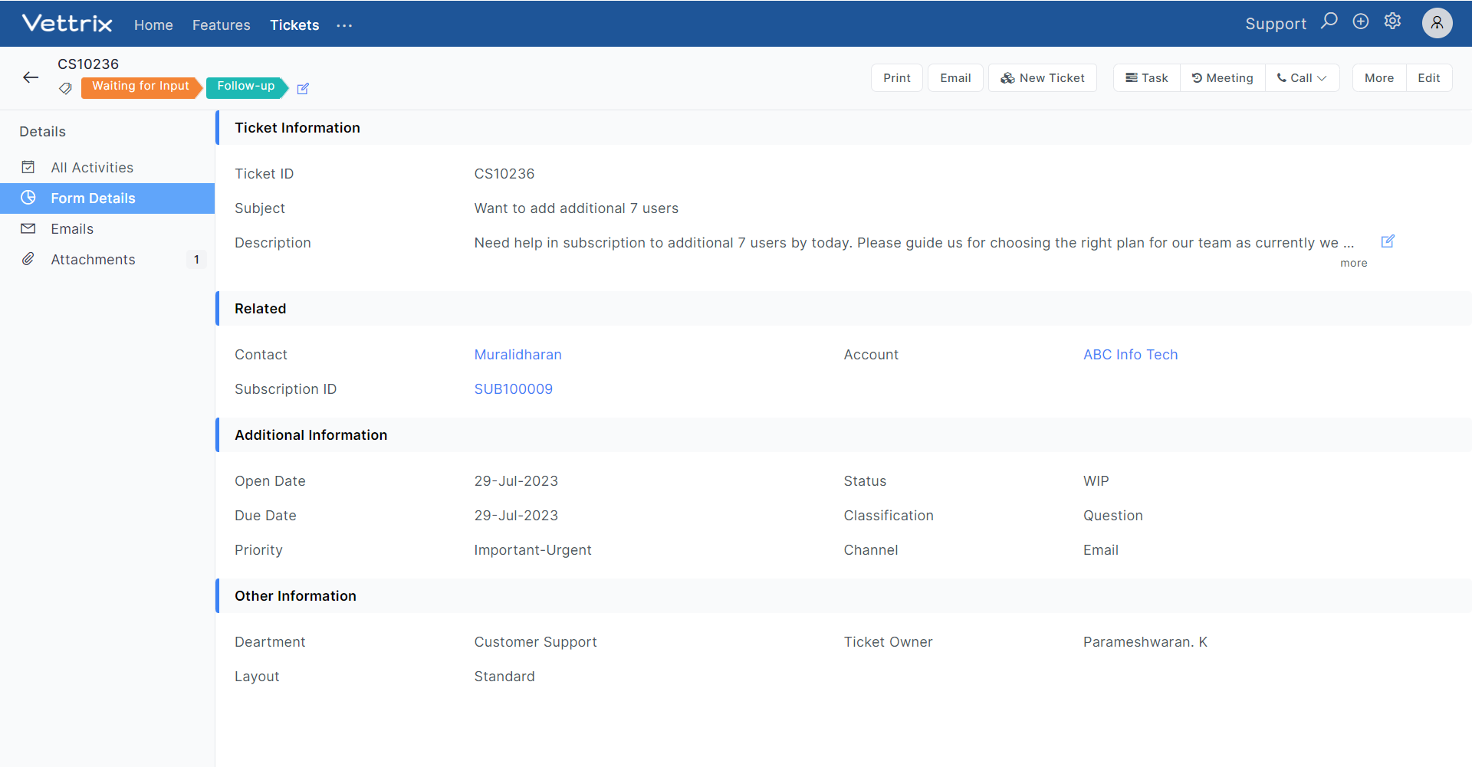Edit the Description field pencil icon

(1388, 241)
